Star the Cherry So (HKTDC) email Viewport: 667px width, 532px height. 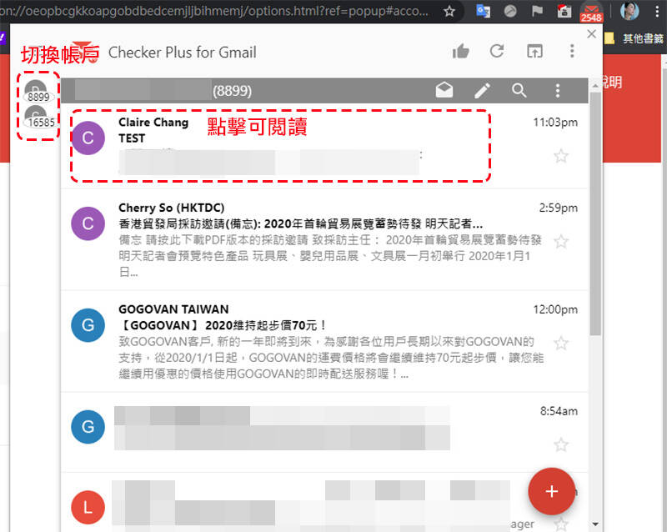[561, 241]
